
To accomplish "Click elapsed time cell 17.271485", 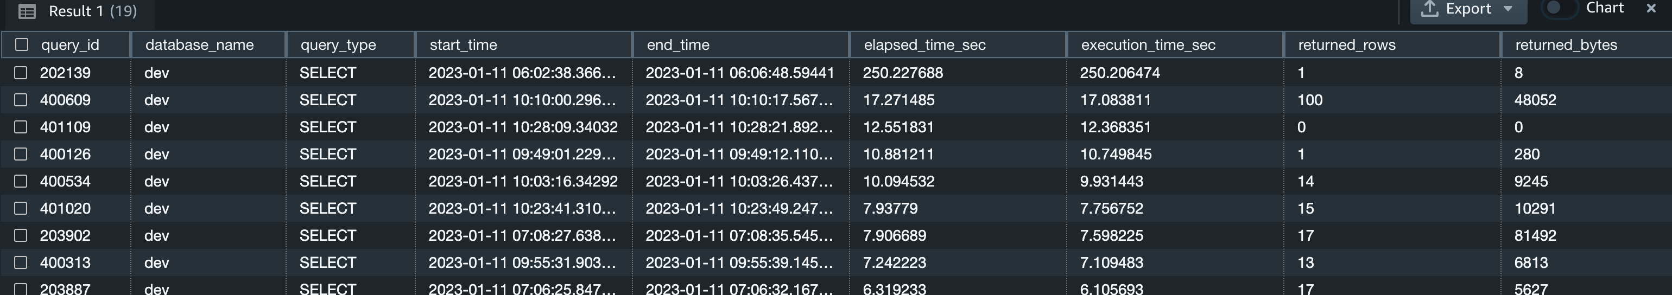I will [898, 100].
